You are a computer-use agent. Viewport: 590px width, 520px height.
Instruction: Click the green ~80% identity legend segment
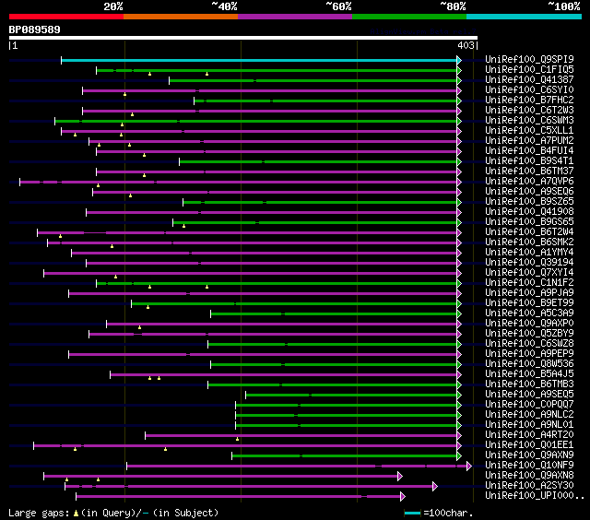[409, 17]
